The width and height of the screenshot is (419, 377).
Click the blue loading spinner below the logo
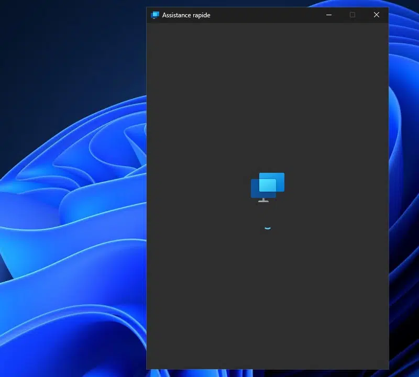[268, 228]
